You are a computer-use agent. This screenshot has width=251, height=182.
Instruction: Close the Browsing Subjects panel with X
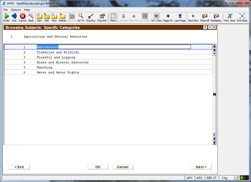(214, 27)
